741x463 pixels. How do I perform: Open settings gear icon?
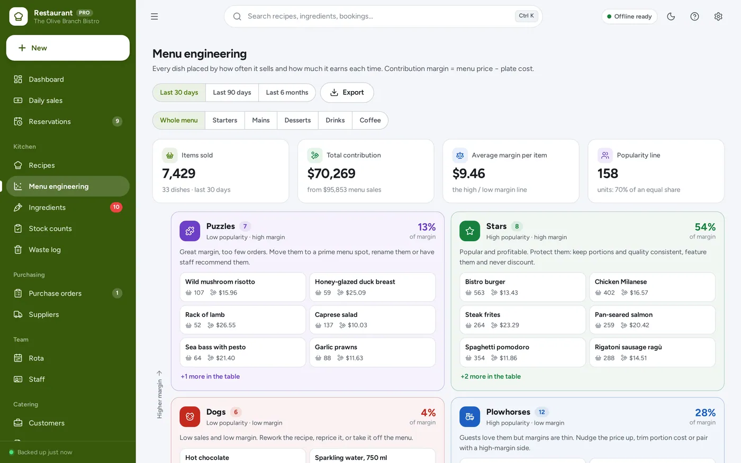(x=718, y=16)
